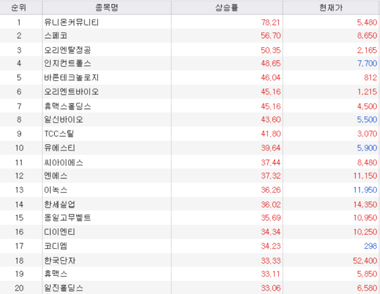Click the 41.80 rise rate value

pyautogui.click(x=271, y=134)
